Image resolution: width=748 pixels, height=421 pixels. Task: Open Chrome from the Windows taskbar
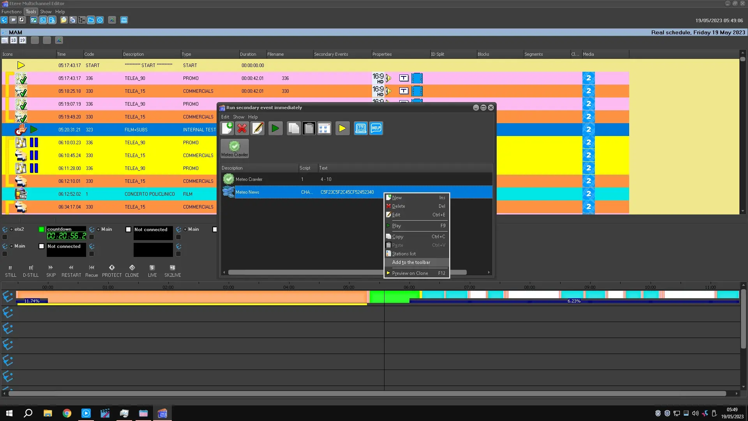67,413
